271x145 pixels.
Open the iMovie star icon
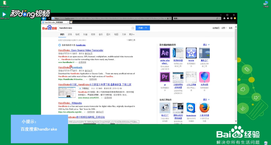coord(191,53)
